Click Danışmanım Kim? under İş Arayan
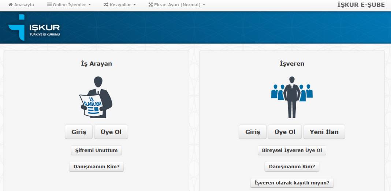The image size is (391, 191). click(97, 166)
